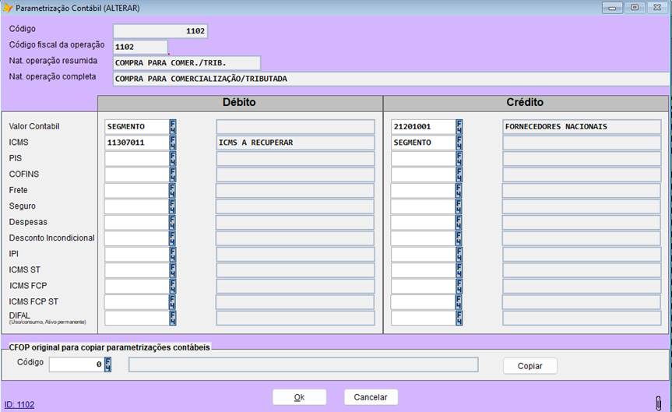Select the Débito COFINS account field

(136, 175)
